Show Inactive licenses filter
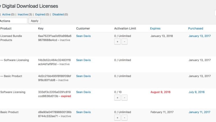 coord(23,14)
